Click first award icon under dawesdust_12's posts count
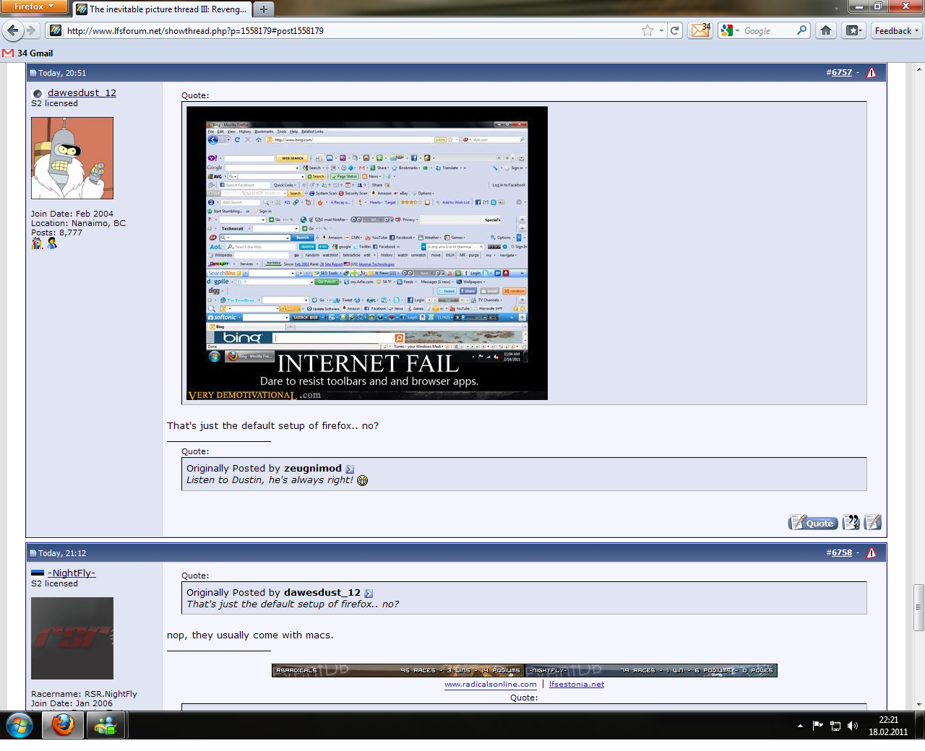Image resolution: width=925 pixels, height=751 pixels. (x=37, y=243)
